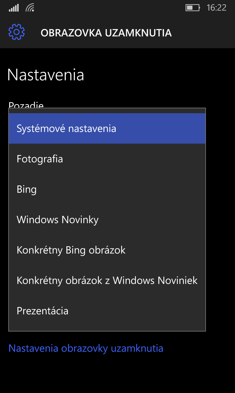Viewport: 235px width, 393px height.
Task: Tap the OBRAZOVKA UZAMKNUTIA header title
Action: (106, 33)
